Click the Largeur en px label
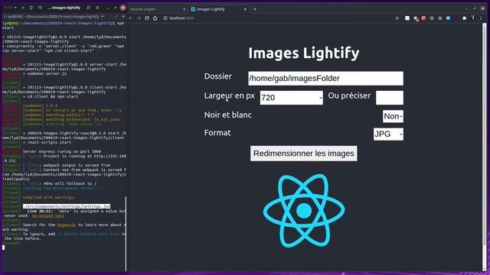Screen dimensions: 490x275 pos(230,96)
